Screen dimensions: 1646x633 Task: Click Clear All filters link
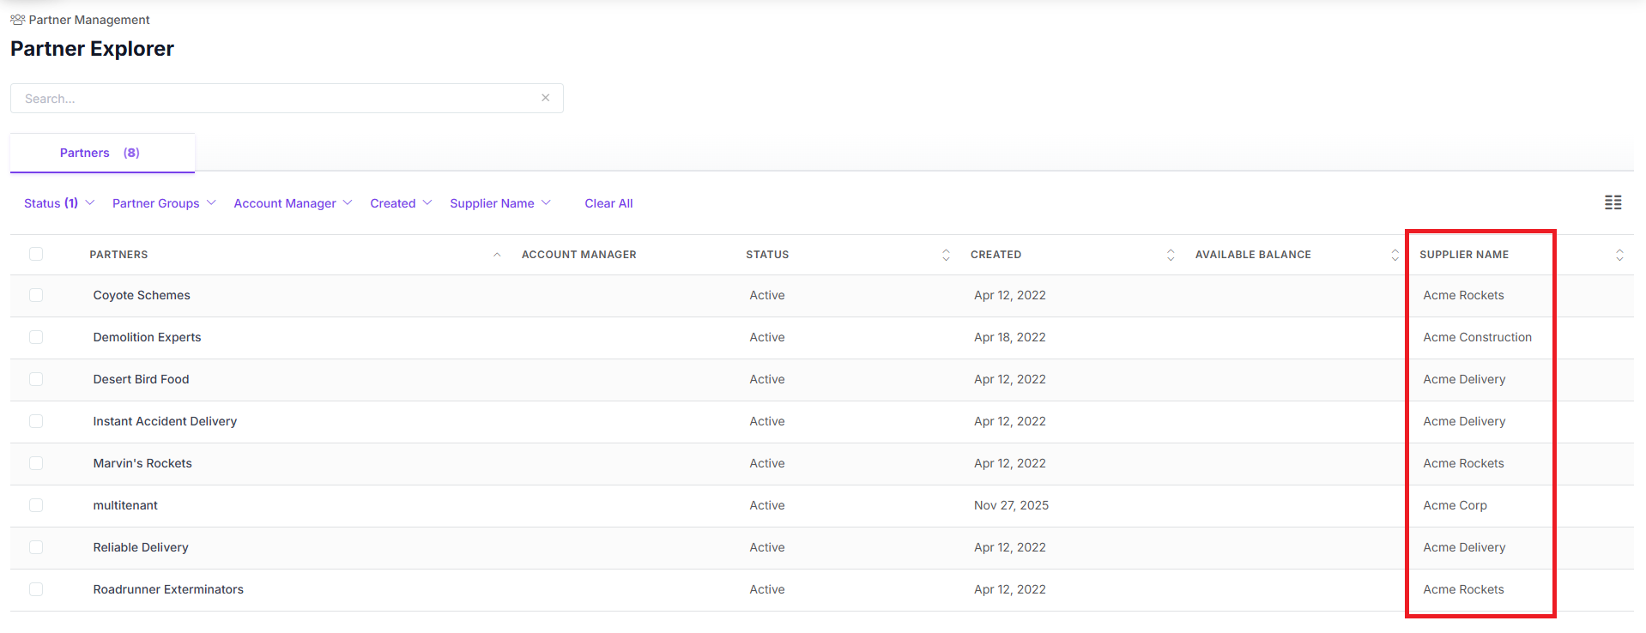click(x=608, y=203)
